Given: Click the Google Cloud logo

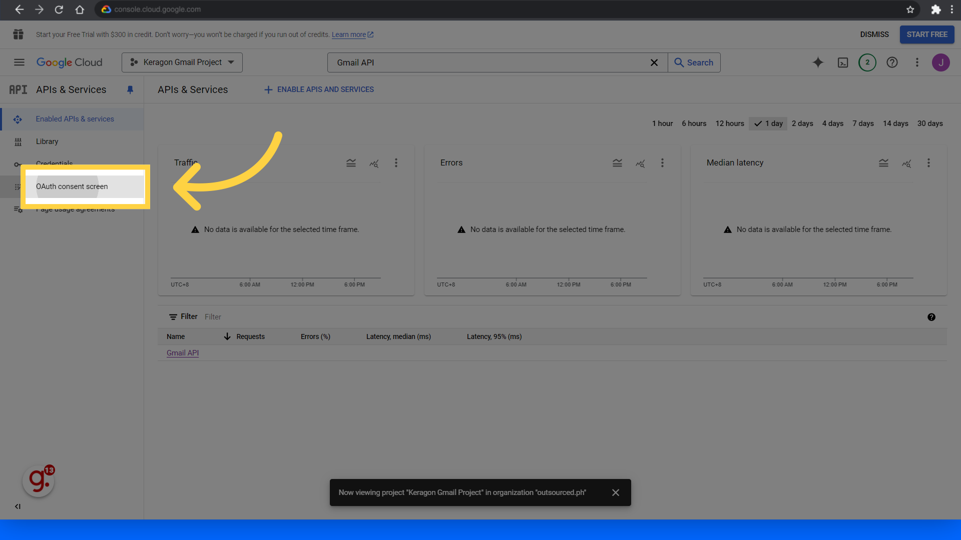Looking at the screenshot, I should pos(69,62).
